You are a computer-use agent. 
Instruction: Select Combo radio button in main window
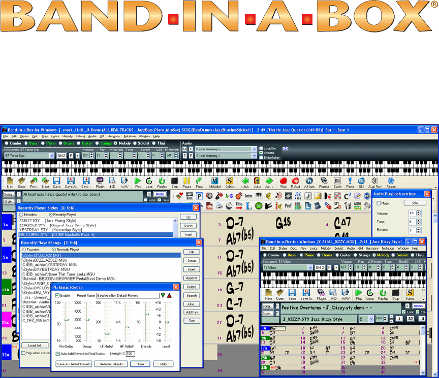click(7, 143)
